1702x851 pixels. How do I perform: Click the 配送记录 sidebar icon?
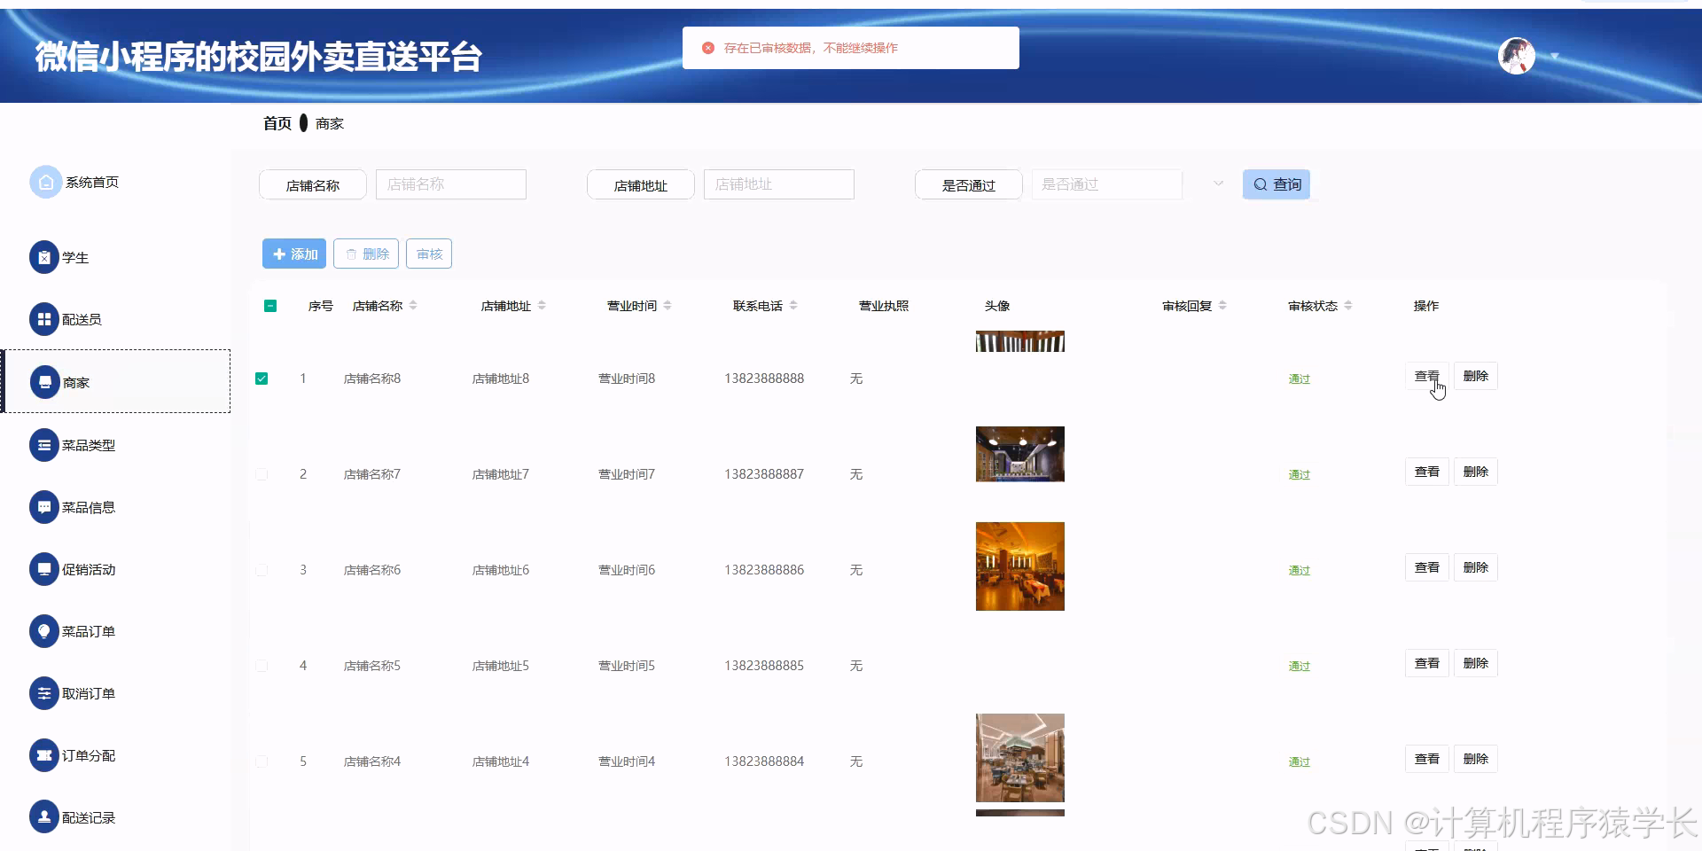(x=44, y=817)
